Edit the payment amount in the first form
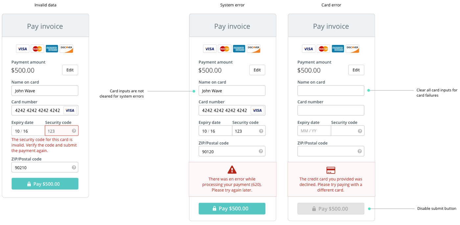The image size is (460, 225). click(70, 70)
